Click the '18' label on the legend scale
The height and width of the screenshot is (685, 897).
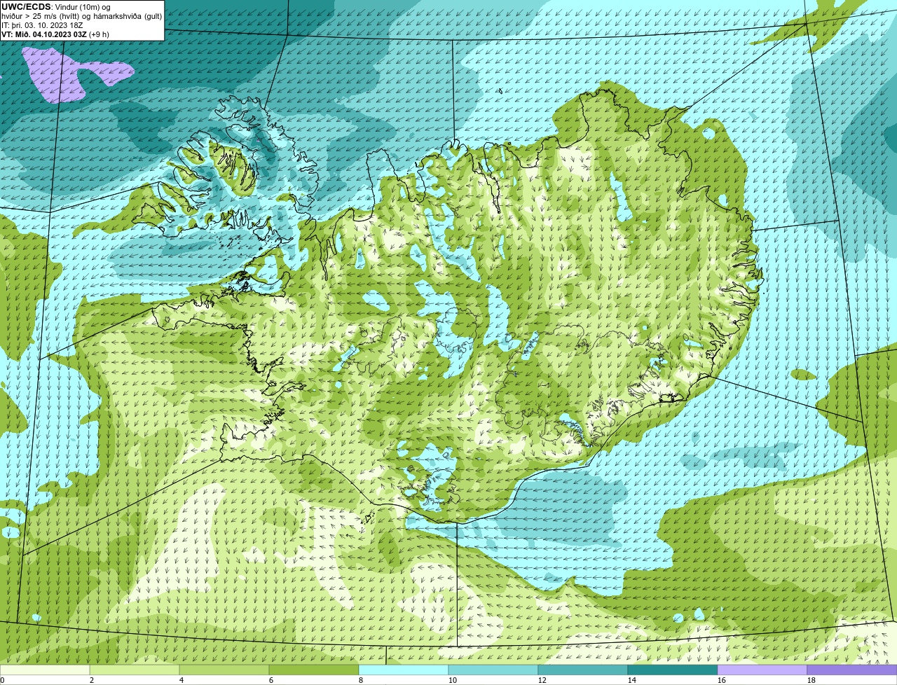812,680
